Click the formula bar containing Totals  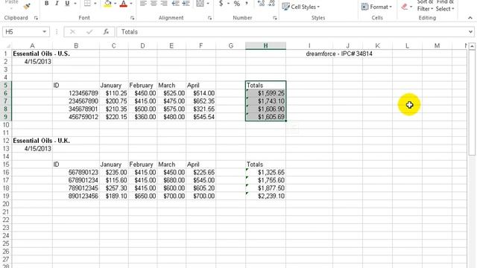292,32
